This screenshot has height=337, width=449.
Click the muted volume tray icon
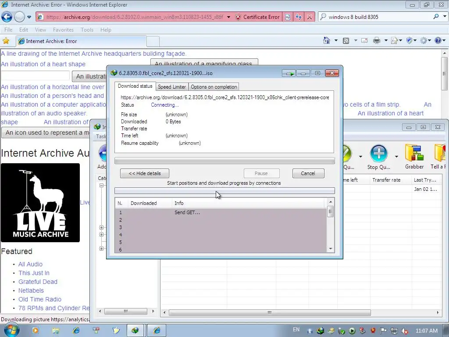coord(404,331)
